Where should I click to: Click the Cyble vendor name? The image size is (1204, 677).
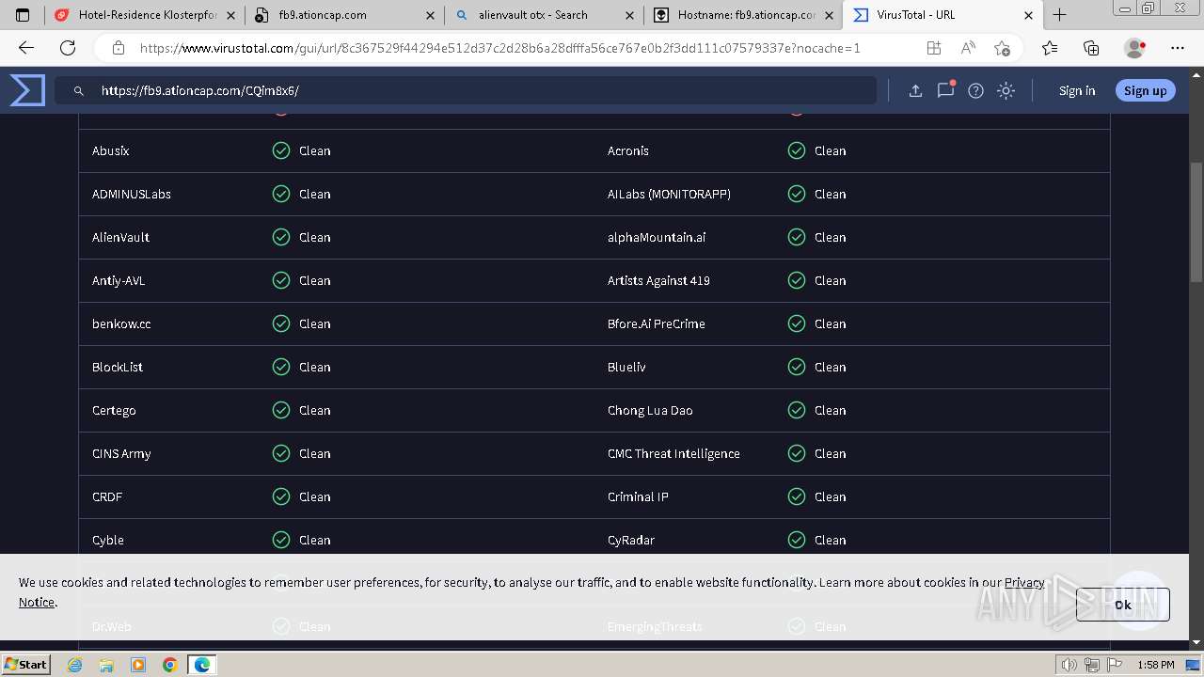pyautogui.click(x=108, y=540)
